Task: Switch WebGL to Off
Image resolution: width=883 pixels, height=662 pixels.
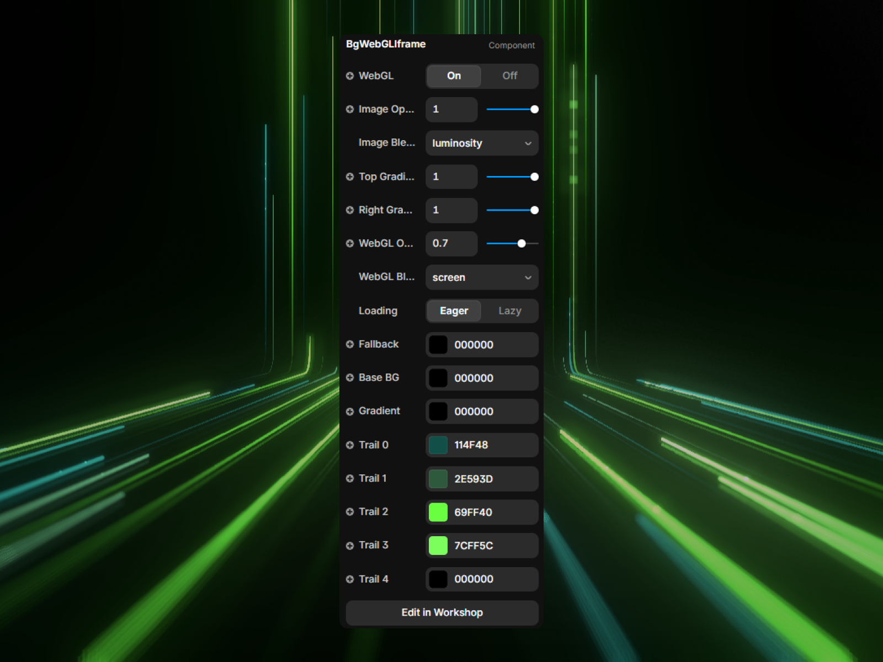Action: pyautogui.click(x=509, y=76)
